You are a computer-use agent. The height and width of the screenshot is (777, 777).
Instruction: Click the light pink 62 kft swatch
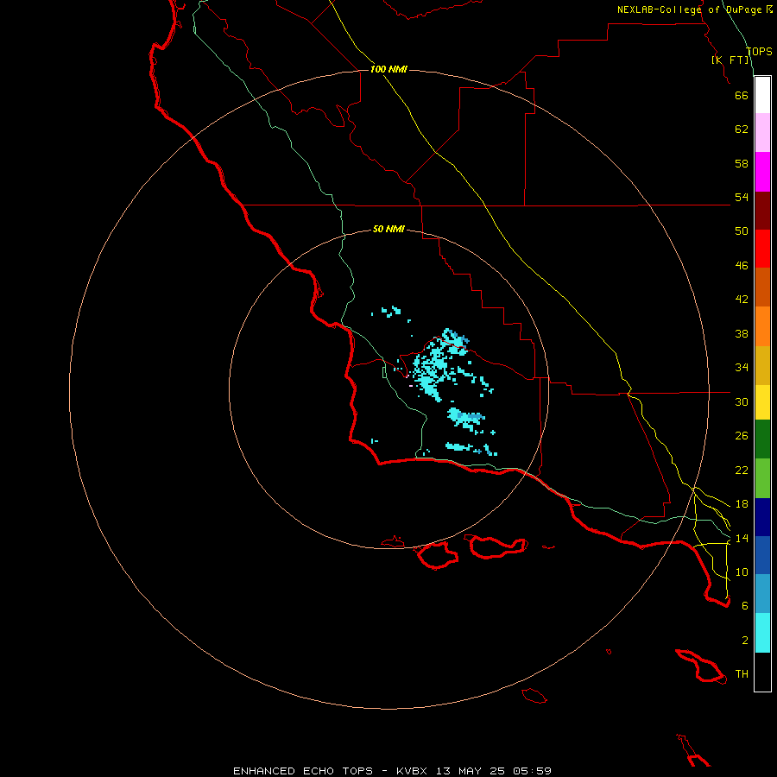[x=762, y=133]
